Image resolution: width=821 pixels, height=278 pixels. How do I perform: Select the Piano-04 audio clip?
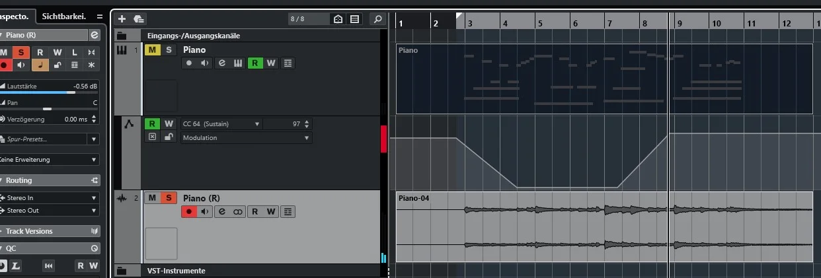[604, 226]
